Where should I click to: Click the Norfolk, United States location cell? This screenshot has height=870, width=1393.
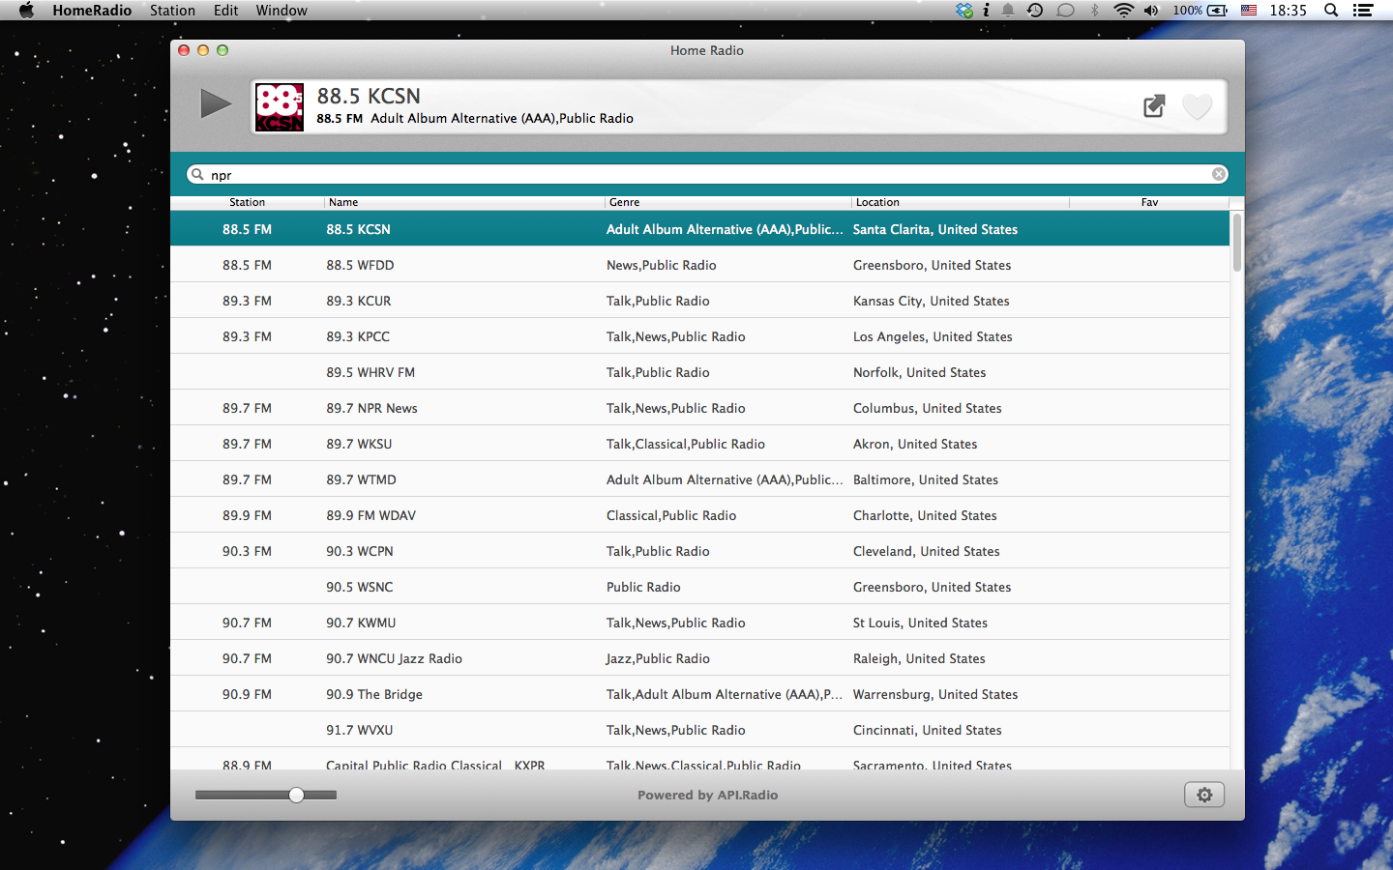(x=919, y=372)
